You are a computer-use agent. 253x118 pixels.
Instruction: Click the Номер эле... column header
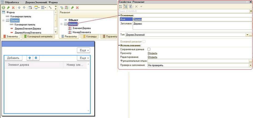tap(75, 65)
